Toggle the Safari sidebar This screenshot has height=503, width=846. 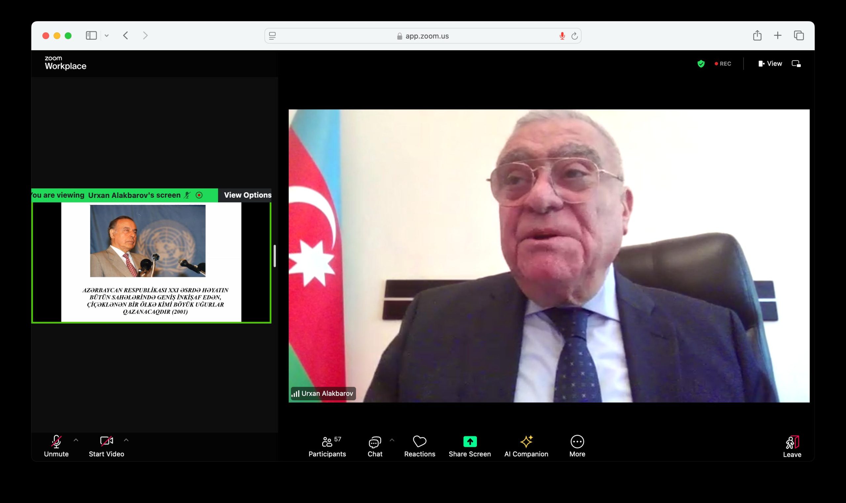[91, 35]
